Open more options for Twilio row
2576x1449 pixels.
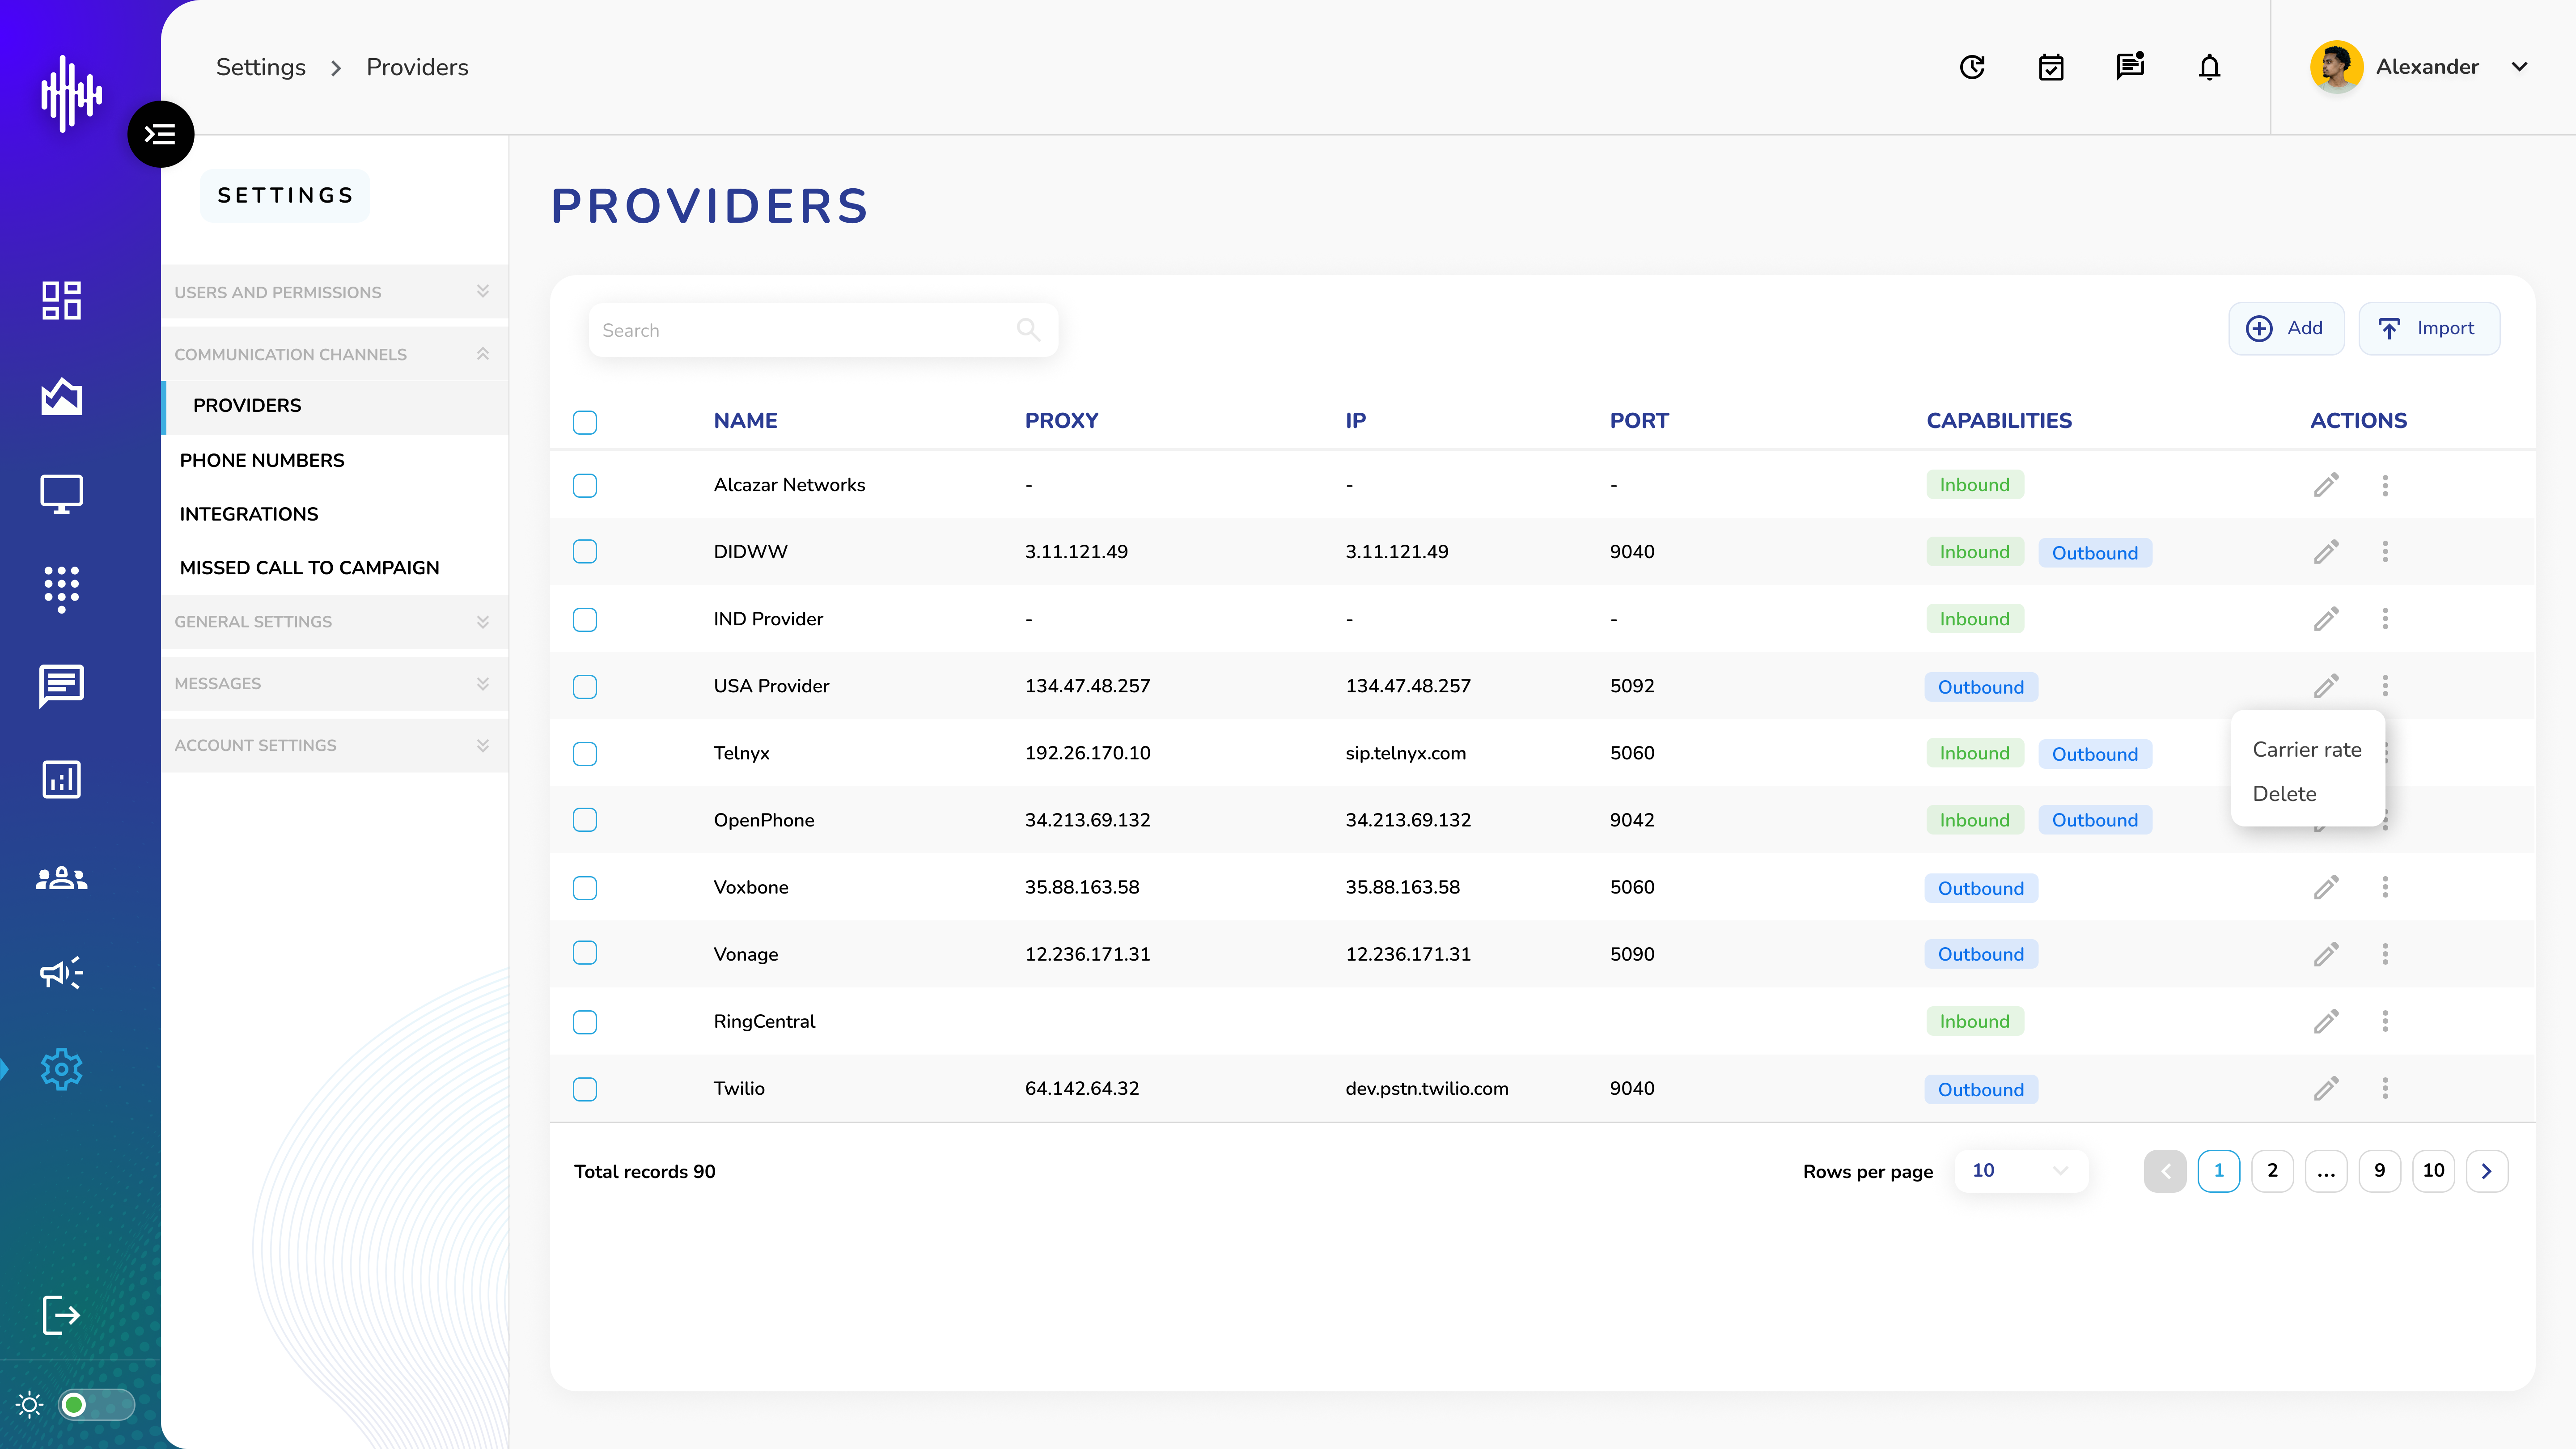(x=2385, y=1088)
